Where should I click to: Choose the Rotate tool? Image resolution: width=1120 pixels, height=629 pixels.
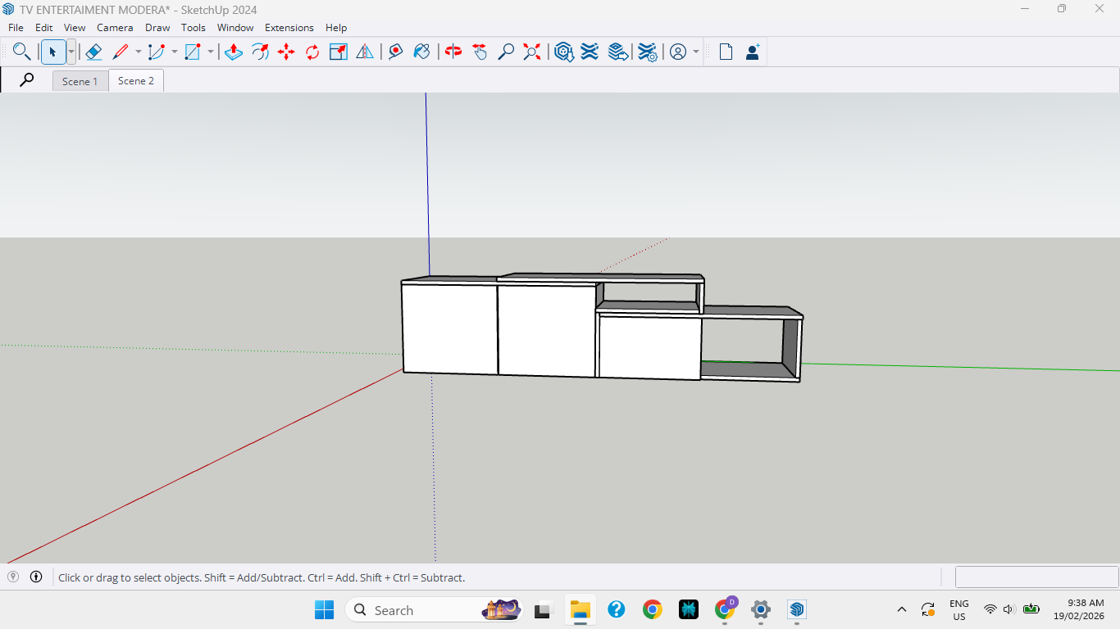coord(312,52)
